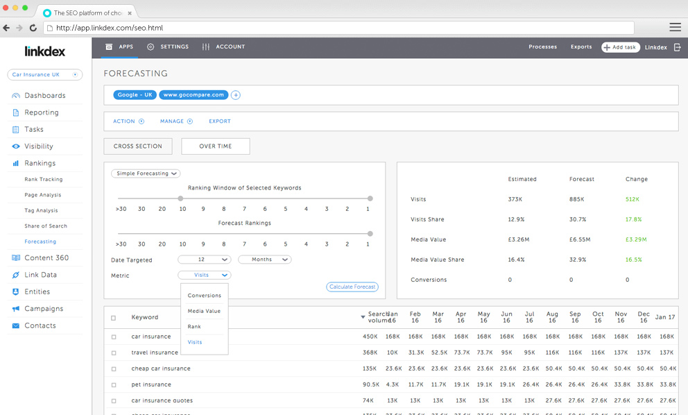Toggle the Metric Visits dropdown
The image size is (688, 415).
point(205,275)
